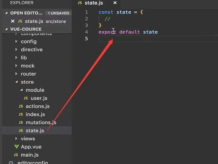Switch to the state.js tab
The height and width of the screenshot is (164, 218).
[x=94, y=3]
